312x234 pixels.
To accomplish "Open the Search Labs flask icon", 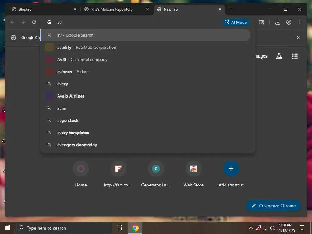I will 279,56.
